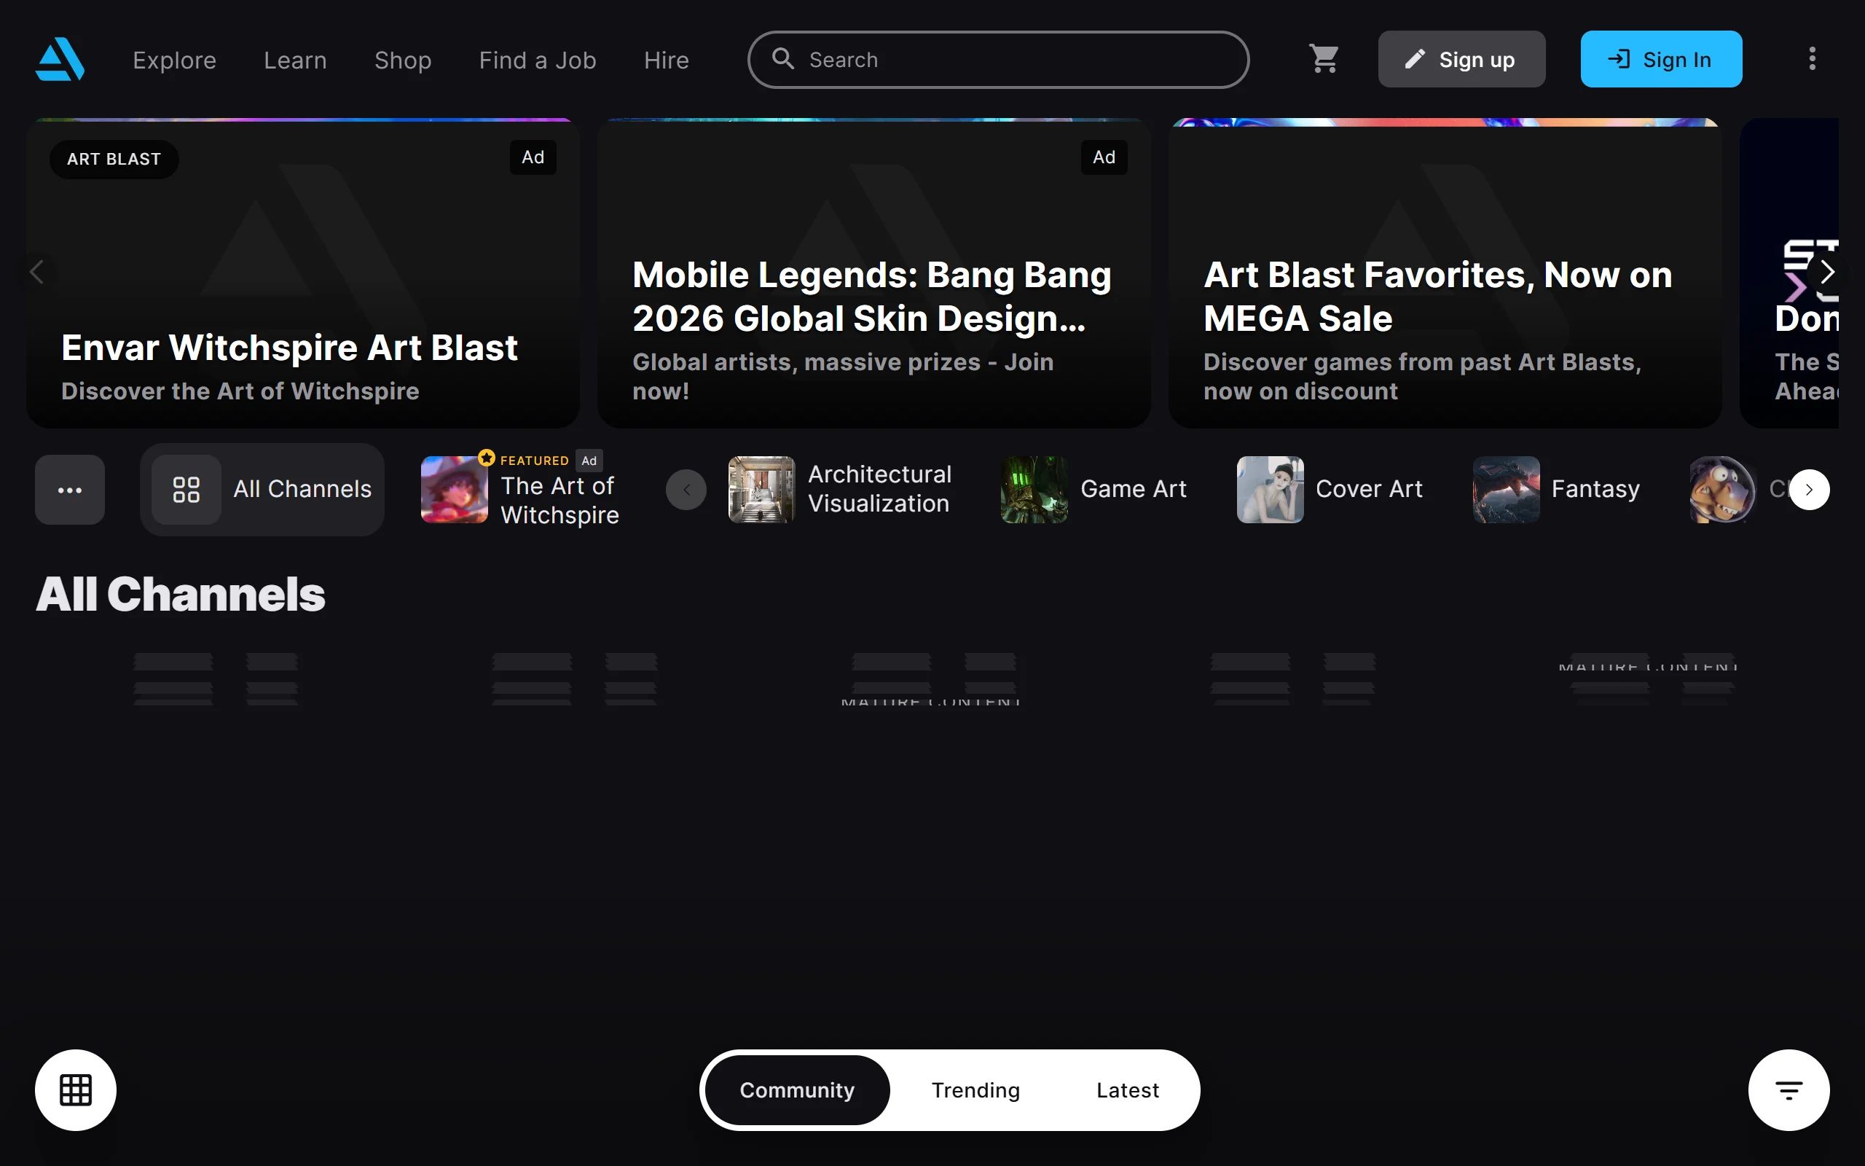Image resolution: width=1865 pixels, height=1166 pixels.
Task: Open the Fantasy channel
Action: 1556,489
